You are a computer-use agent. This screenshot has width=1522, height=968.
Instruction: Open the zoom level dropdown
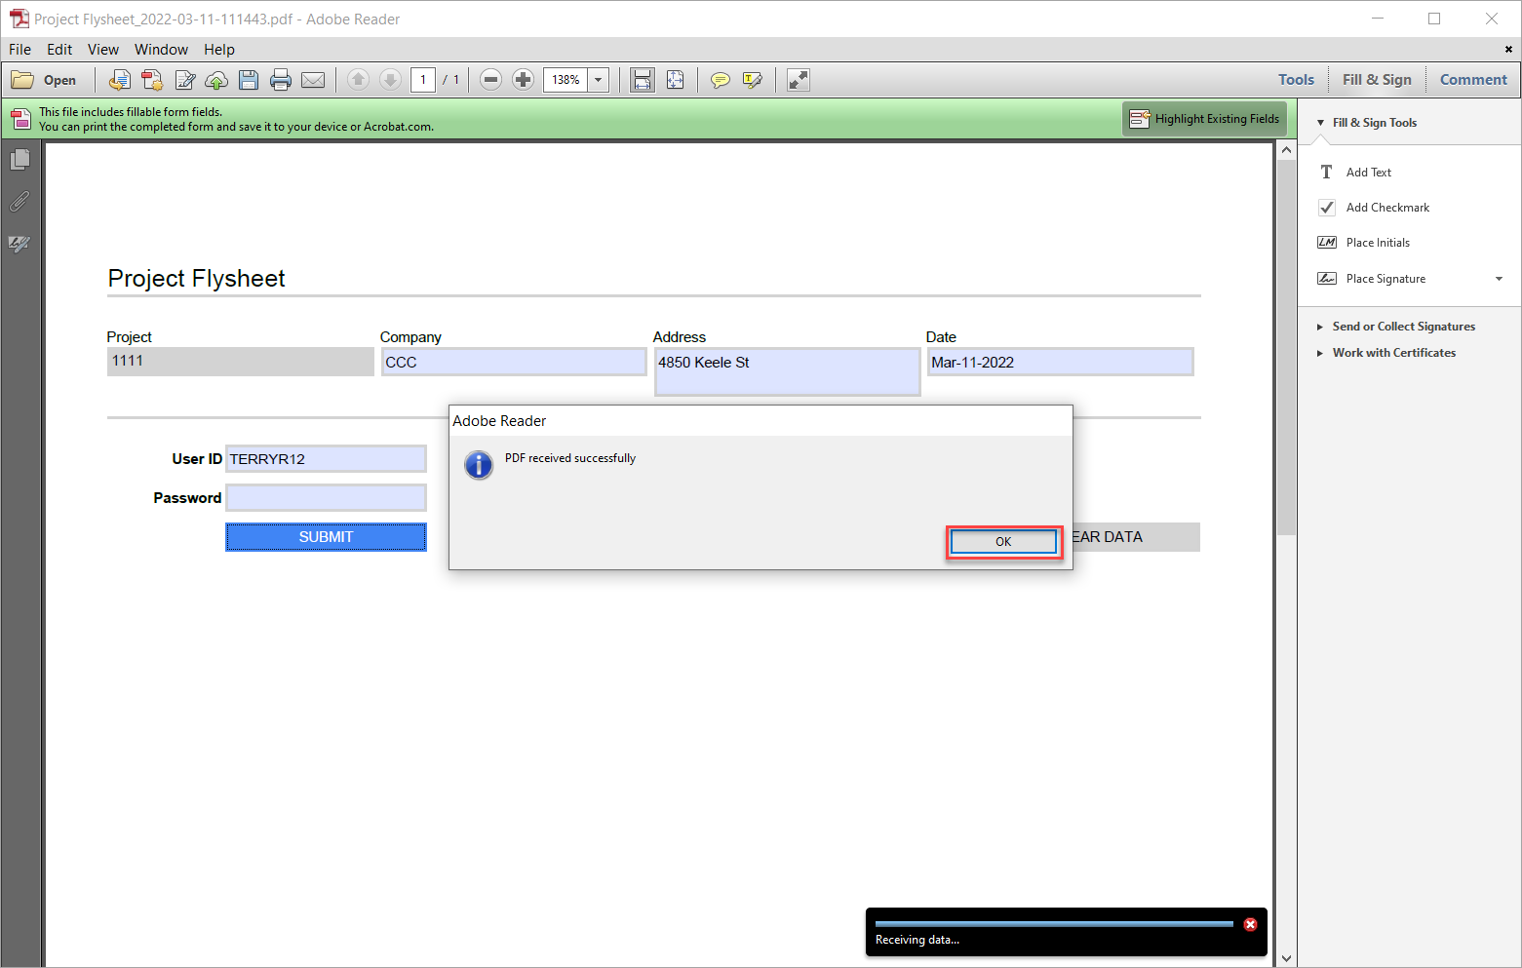point(598,79)
